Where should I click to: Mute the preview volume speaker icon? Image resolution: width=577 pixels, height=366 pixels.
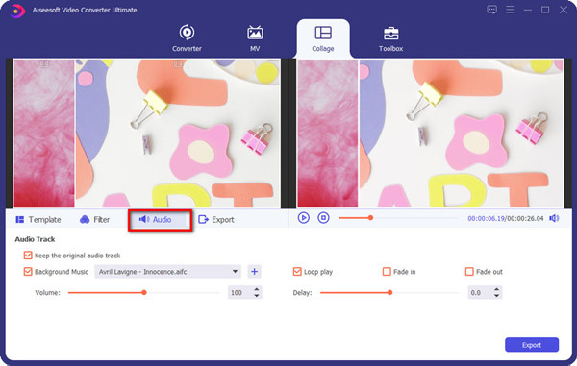554,218
